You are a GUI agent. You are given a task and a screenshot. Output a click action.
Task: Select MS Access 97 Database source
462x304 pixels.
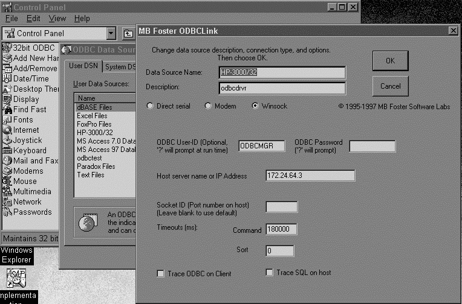tap(105, 150)
